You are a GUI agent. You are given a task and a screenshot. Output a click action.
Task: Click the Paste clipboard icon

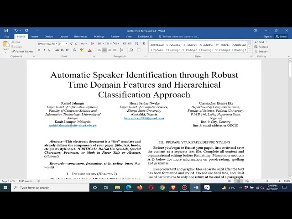(x=6, y=44)
